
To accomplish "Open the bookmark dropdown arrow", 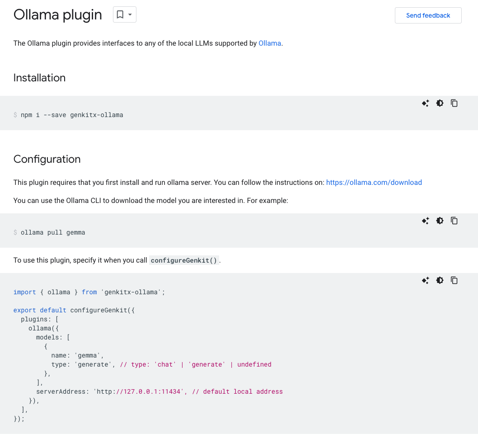I will (x=130, y=15).
